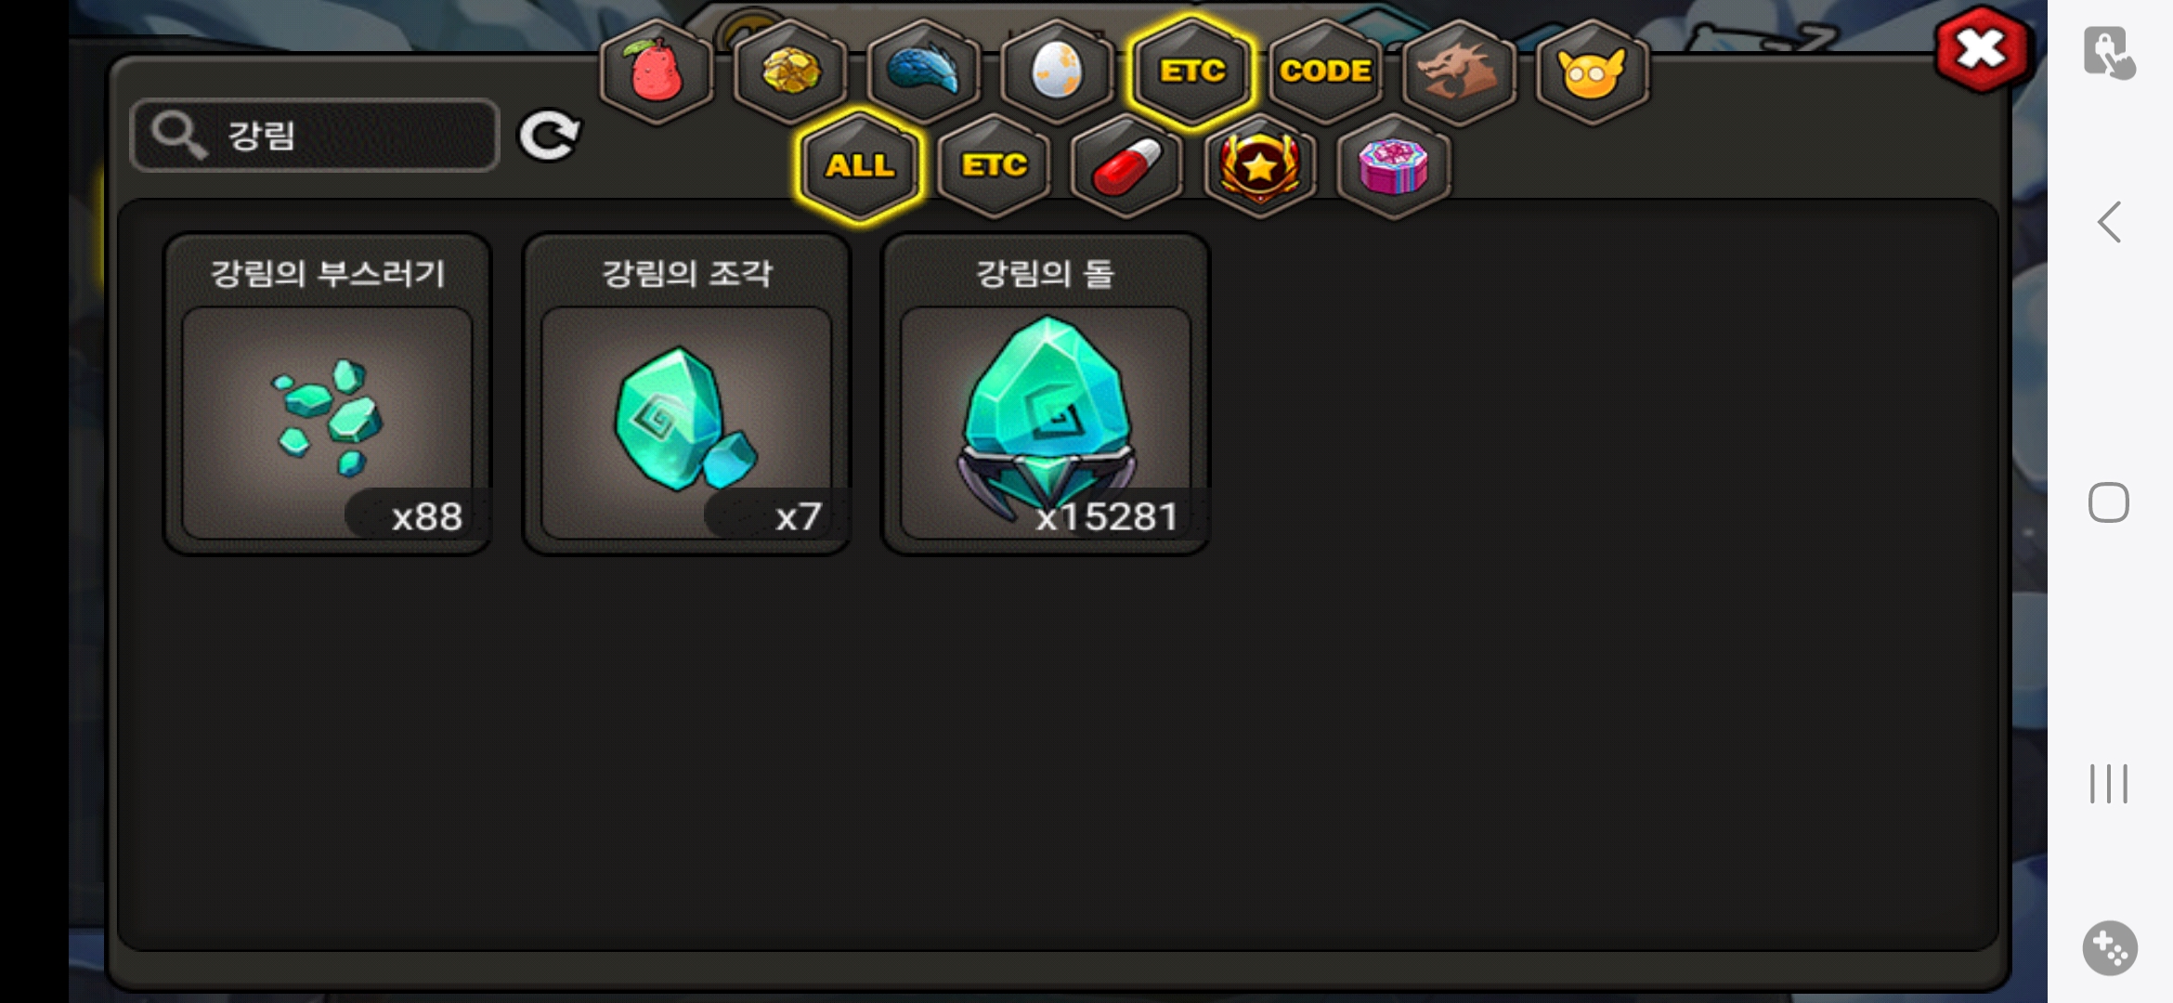Image resolution: width=2173 pixels, height=1003 pixels.
Task: Select the 강림의 조각 item
Action: [x=686, y=394]
